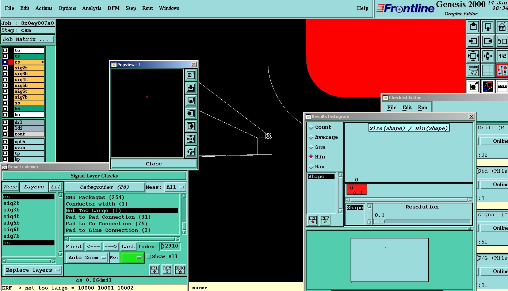Screen dimensions: 508x291
Task: Open the Meas: All dropdown
Action: point(175,187)
